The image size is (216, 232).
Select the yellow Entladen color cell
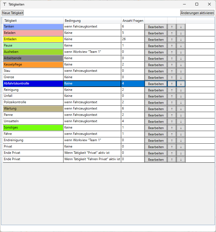pos(33,39)
